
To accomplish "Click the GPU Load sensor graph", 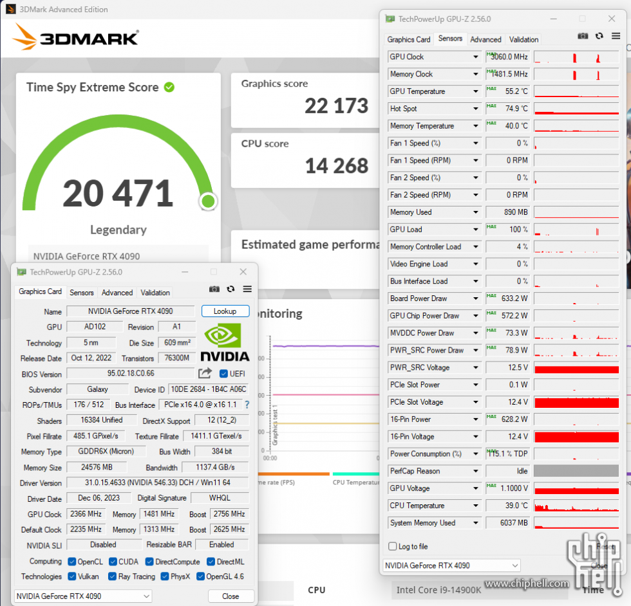I will 576,230.
